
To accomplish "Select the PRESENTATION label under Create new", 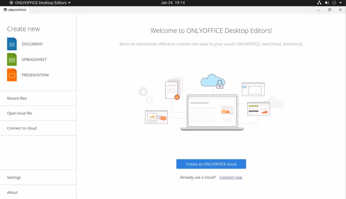I will 35,75.
